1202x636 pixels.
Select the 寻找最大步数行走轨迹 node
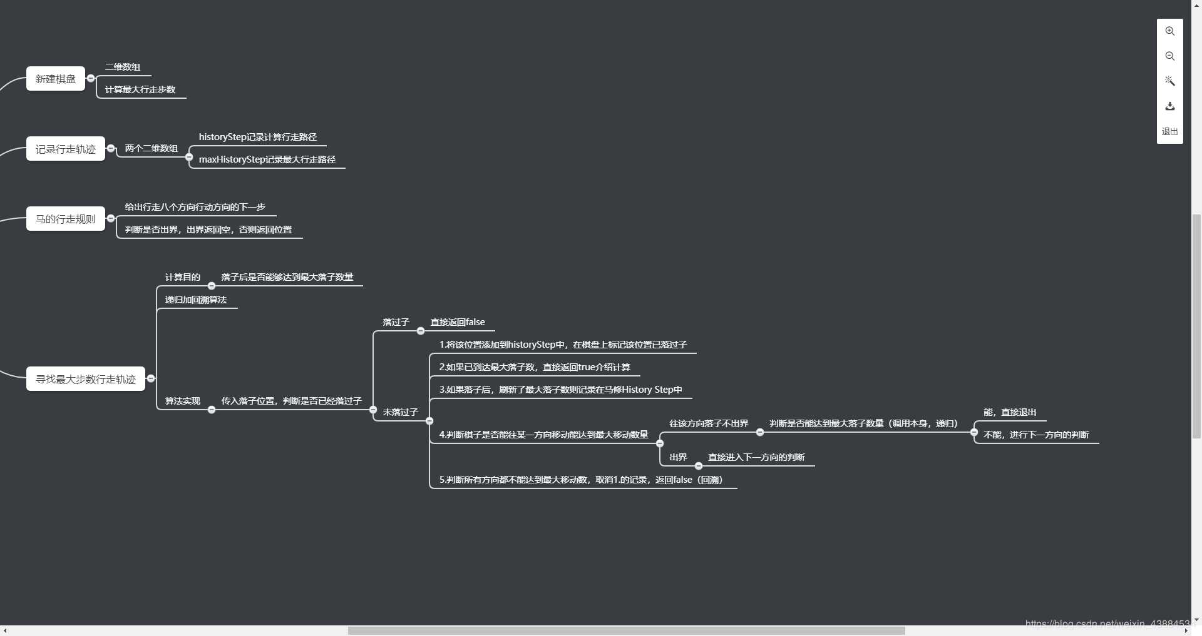[86, 379]
